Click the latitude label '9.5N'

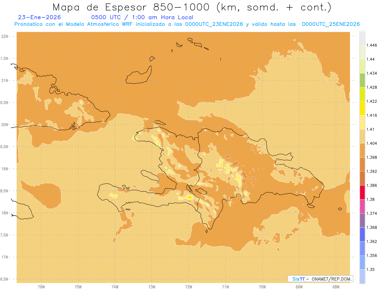coord(4,147)
